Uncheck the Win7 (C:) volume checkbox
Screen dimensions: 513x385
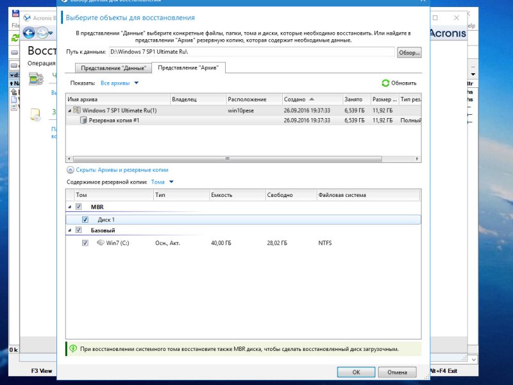pyautogui.click(x=85, y=243)
